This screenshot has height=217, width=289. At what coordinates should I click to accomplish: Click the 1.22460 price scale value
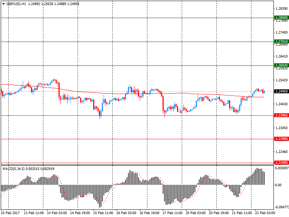(x=281, y=152)
